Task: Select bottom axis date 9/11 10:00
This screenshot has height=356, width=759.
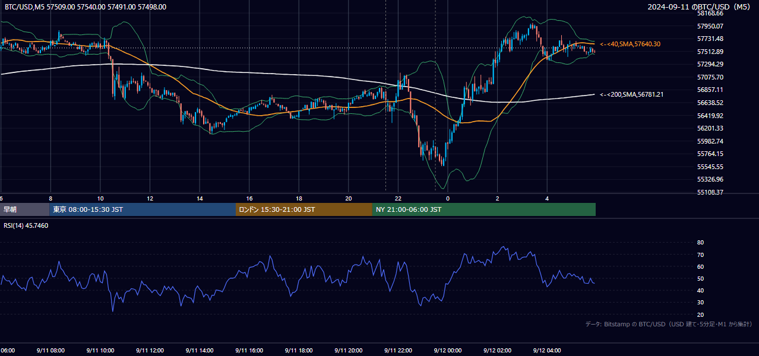Action: [100, 351]
